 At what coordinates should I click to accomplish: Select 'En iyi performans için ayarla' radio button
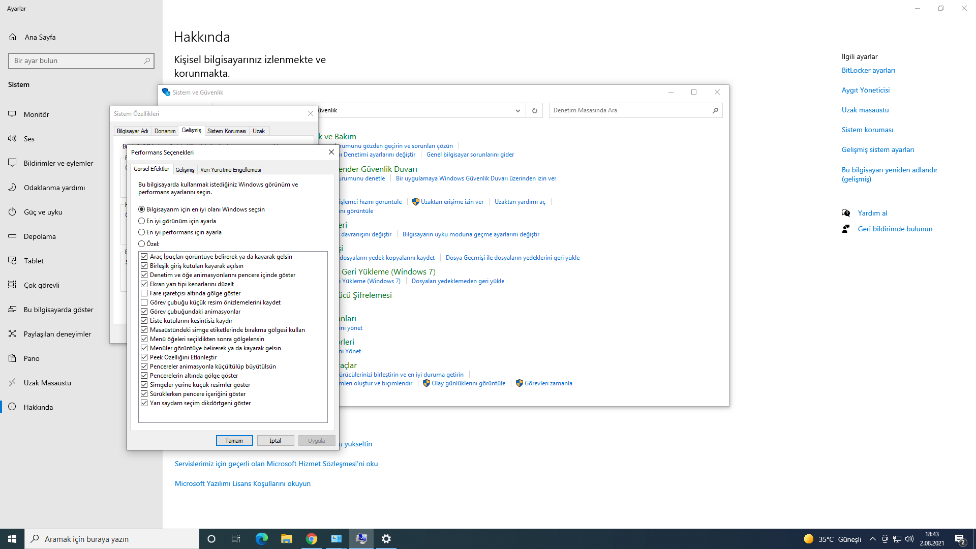tap(142, 232)
